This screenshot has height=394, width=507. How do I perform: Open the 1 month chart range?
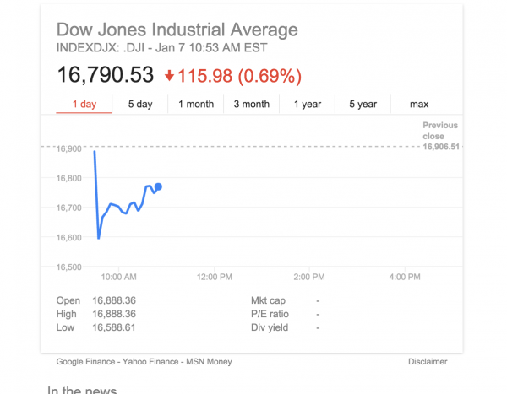pyautogui.click(x=195, y=105)
